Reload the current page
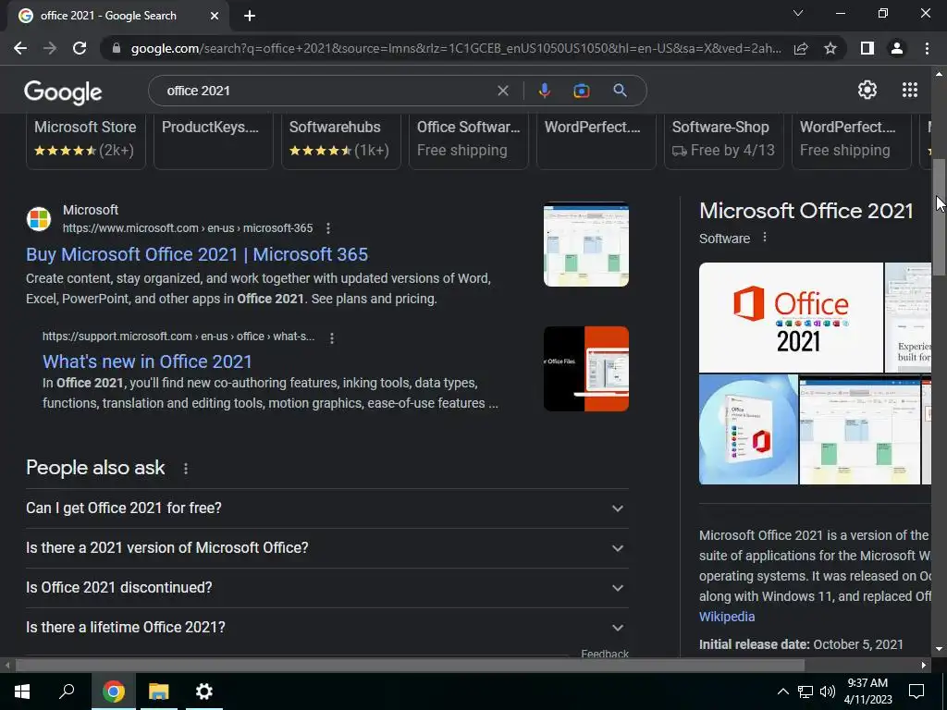Viewport: 947px width, 710px height. (80, 48)
